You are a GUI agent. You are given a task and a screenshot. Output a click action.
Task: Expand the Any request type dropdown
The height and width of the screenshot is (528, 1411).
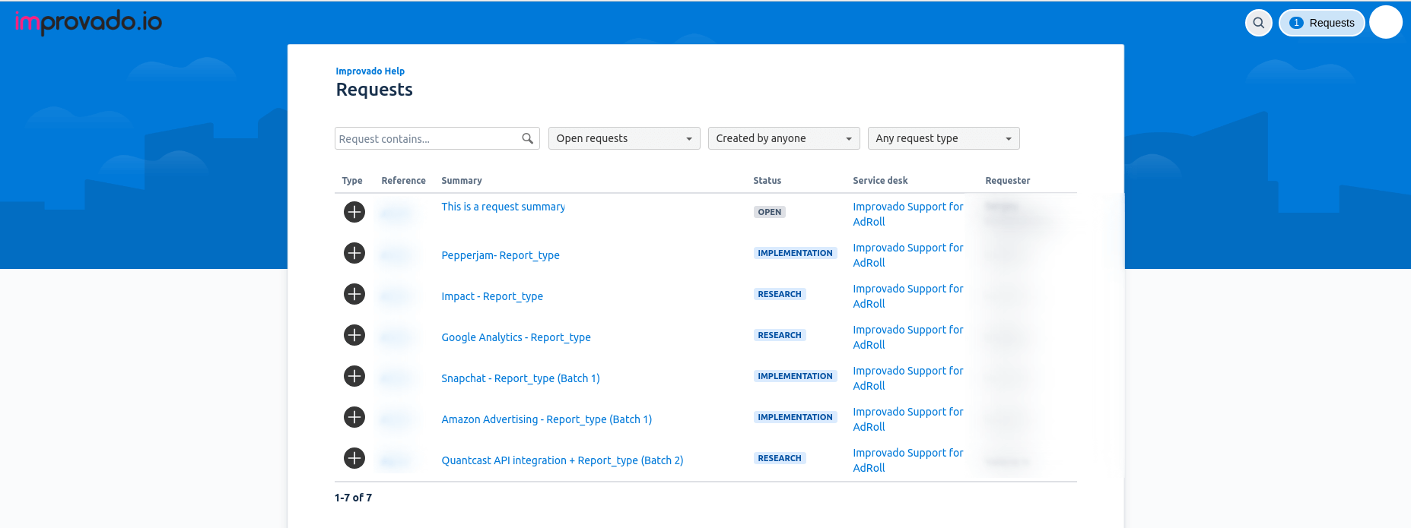click(x=943, y=138)
